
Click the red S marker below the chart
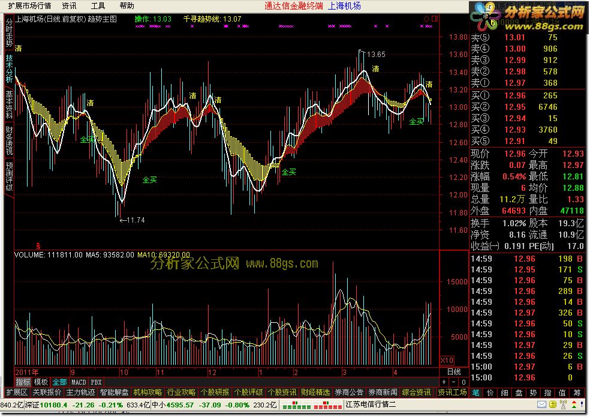click(x=38, y=246)
